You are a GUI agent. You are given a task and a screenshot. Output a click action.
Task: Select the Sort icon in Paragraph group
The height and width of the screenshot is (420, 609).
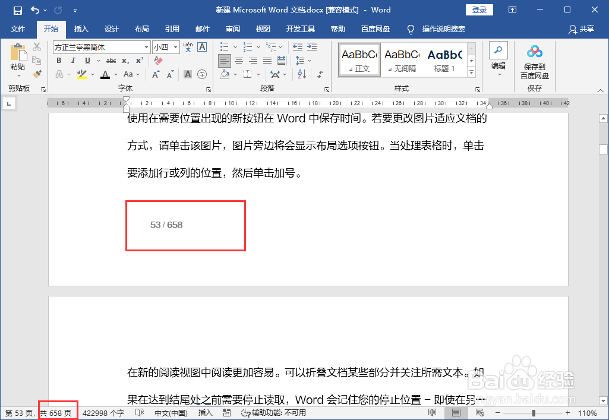point(301,74)
